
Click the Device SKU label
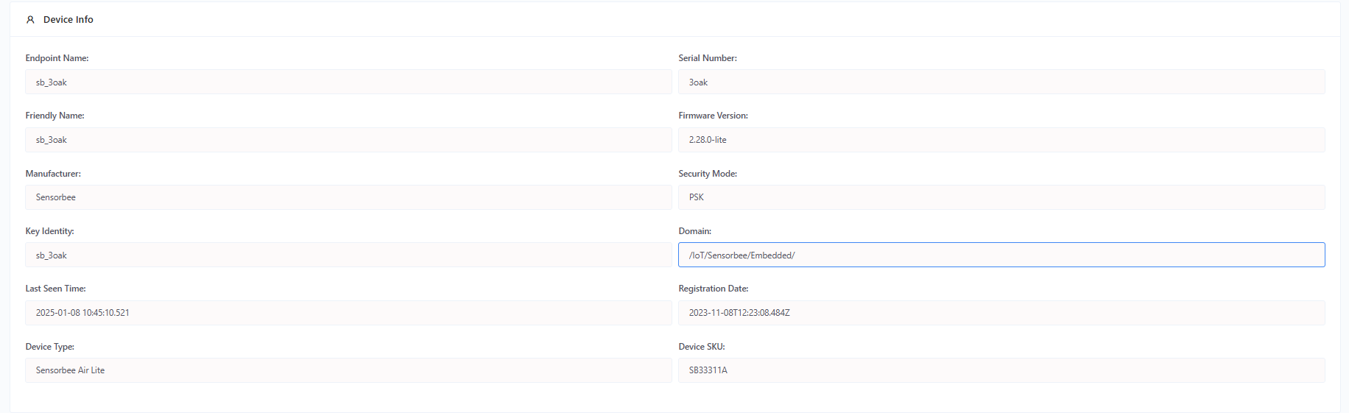point(702,347)
